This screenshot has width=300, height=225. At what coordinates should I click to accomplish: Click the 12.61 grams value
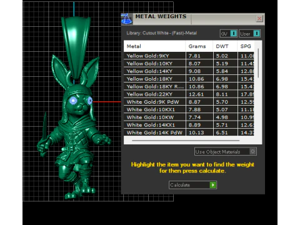tap(196, 94)
